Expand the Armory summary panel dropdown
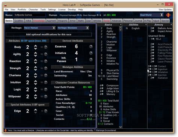 pyautogui.click(x=171, y=25)
